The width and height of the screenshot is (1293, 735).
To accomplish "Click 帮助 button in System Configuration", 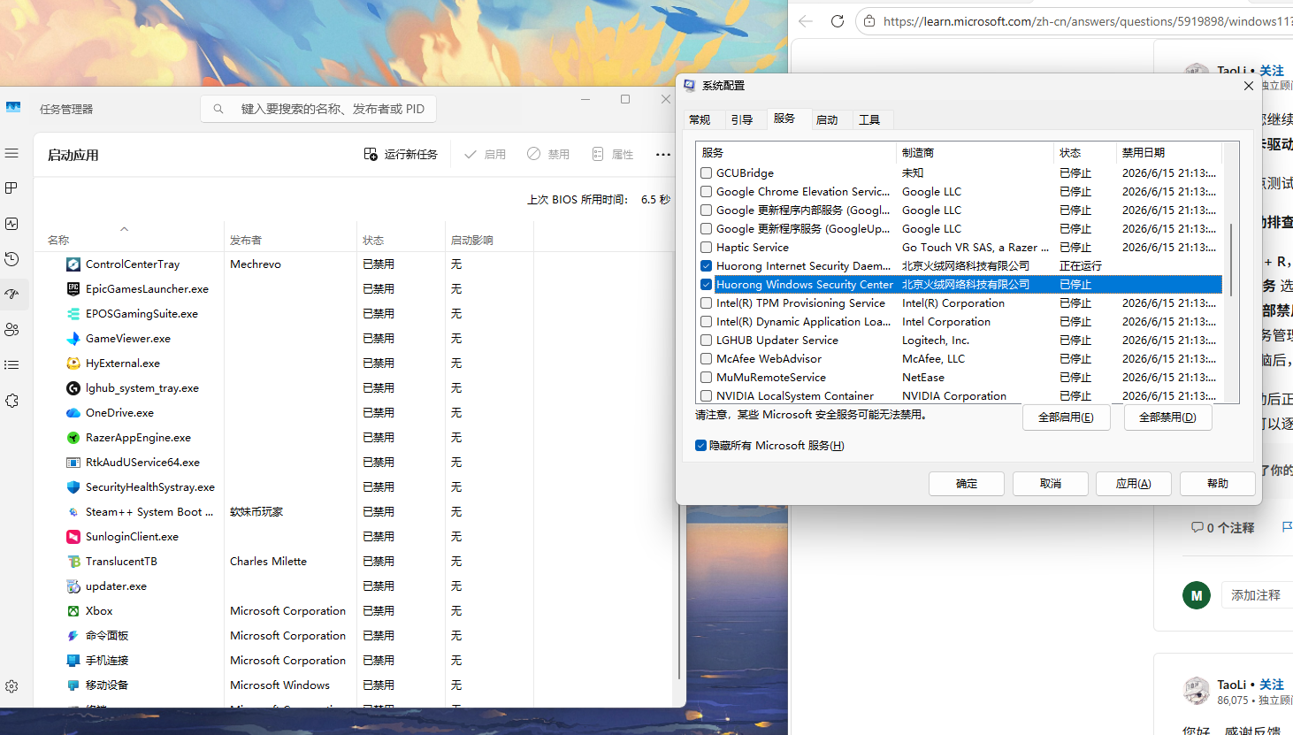I will click(1218, 484).
